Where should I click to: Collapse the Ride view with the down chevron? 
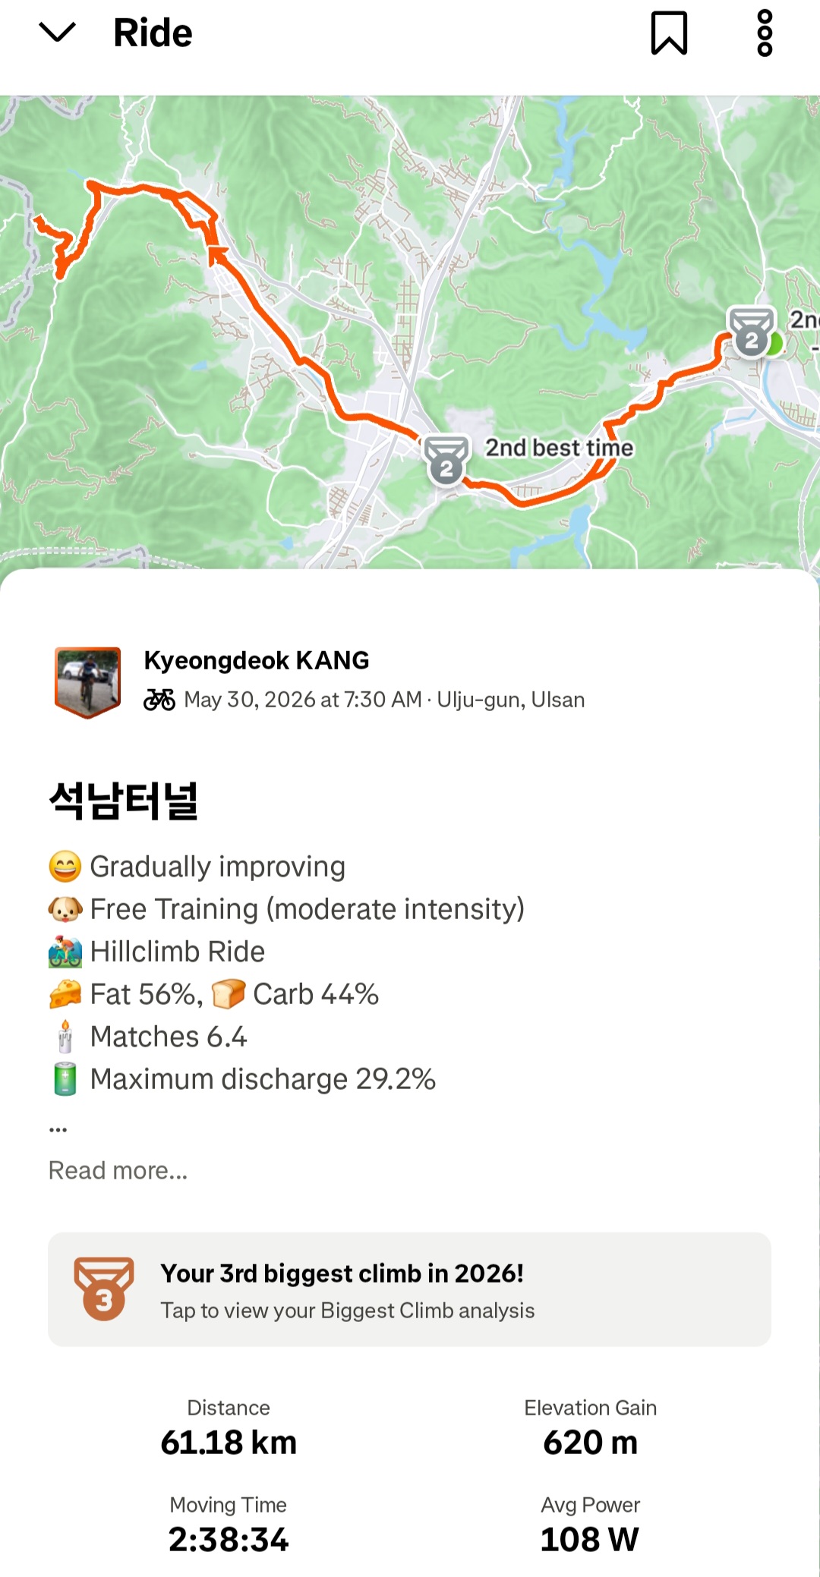click(x=57, y=33)
